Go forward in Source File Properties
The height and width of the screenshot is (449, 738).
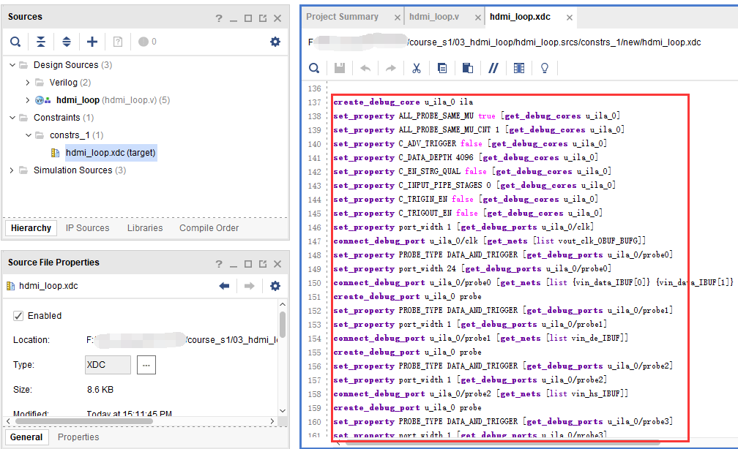[x=250, y=286]
